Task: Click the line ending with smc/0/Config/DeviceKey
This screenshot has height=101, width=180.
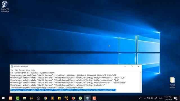Action: pos(57,85)
